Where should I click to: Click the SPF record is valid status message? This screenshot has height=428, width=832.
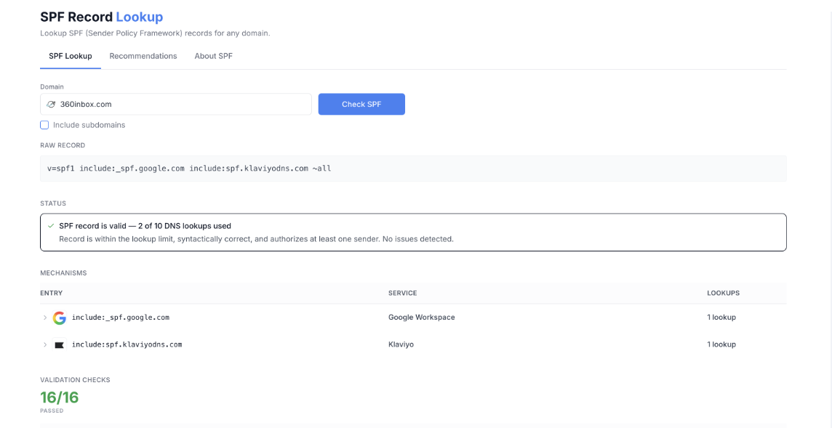tap(145, 226)
